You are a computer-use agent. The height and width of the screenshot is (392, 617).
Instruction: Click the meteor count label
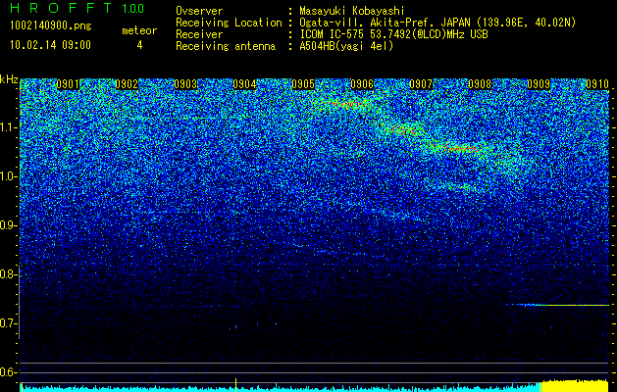139,30
